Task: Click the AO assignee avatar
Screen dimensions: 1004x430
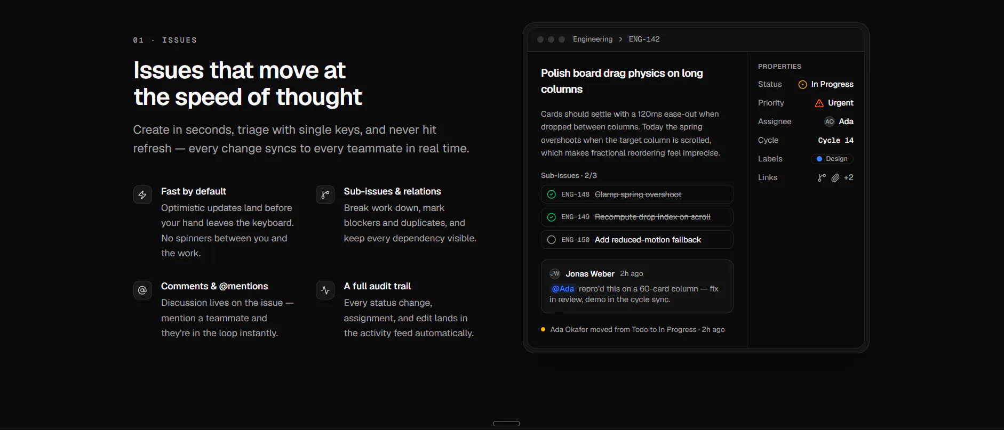Action: tap(829, 121)
